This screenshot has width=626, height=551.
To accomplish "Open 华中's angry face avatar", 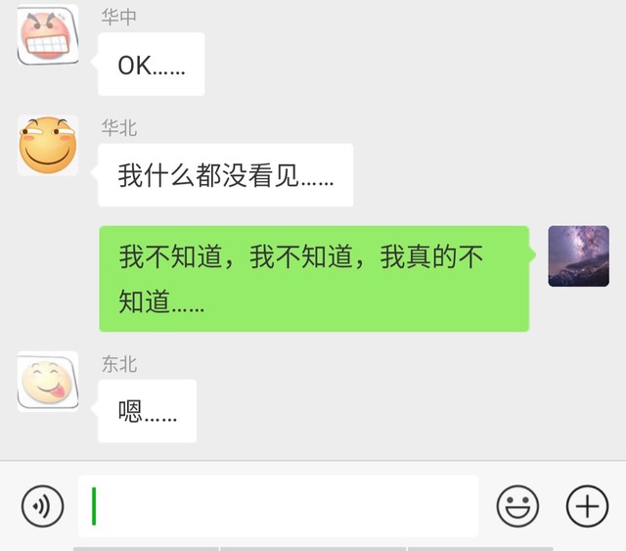I will tap(48, 35).
